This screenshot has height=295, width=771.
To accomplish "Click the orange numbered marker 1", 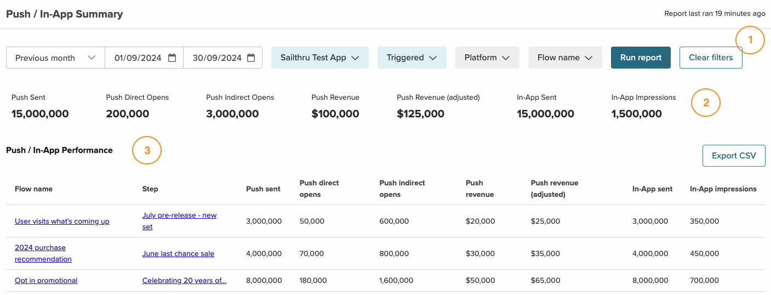I will click(x=750, y=40).
